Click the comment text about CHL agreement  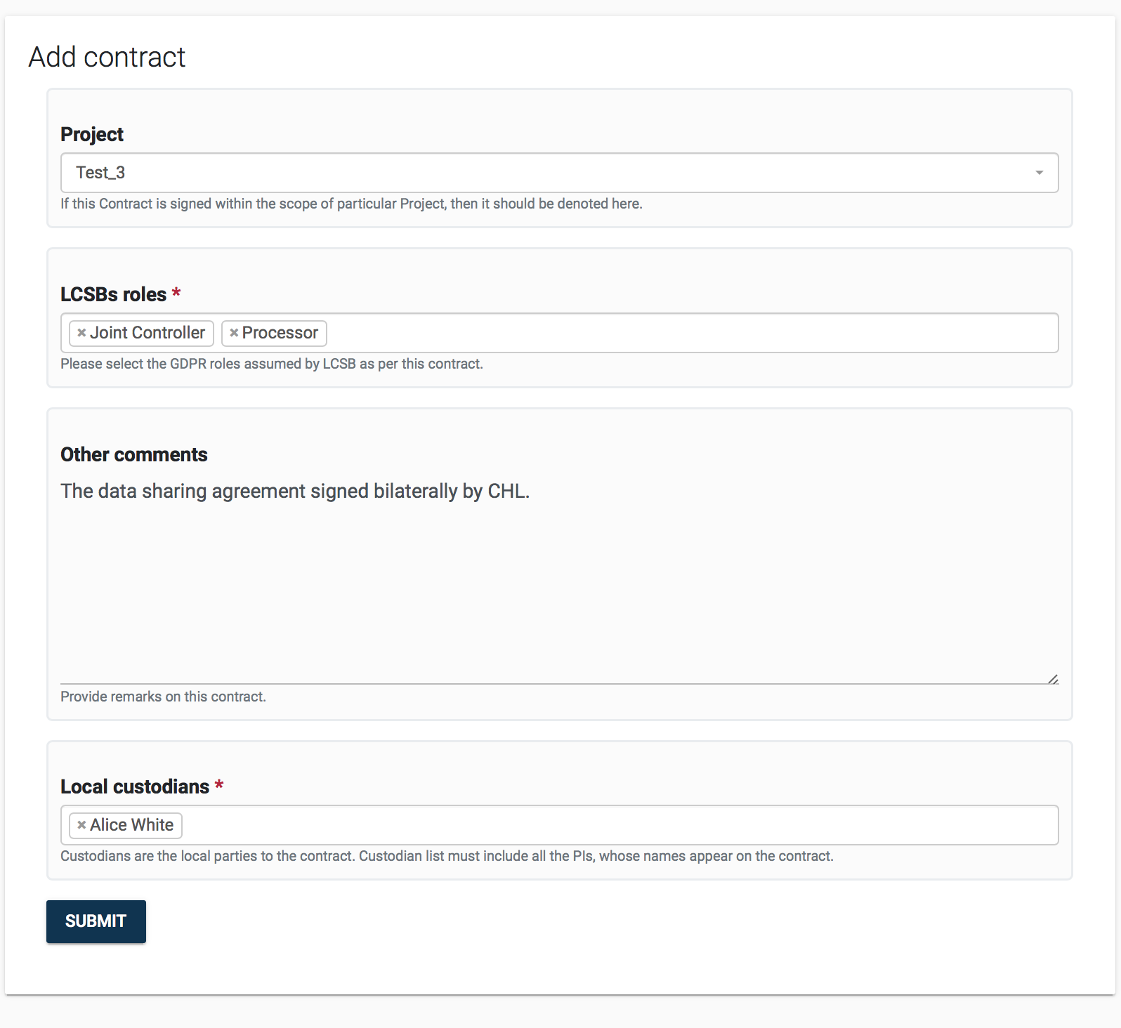295,491
